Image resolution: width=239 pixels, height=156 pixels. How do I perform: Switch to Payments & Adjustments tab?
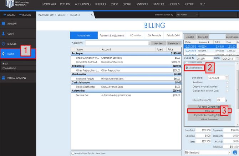[112, 35]
